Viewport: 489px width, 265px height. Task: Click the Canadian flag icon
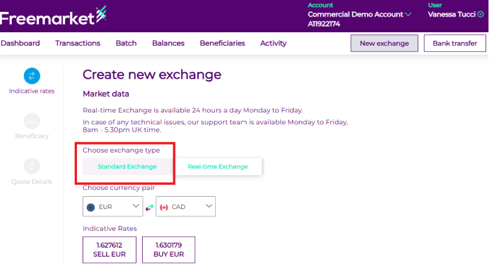[x=164, y=207]
